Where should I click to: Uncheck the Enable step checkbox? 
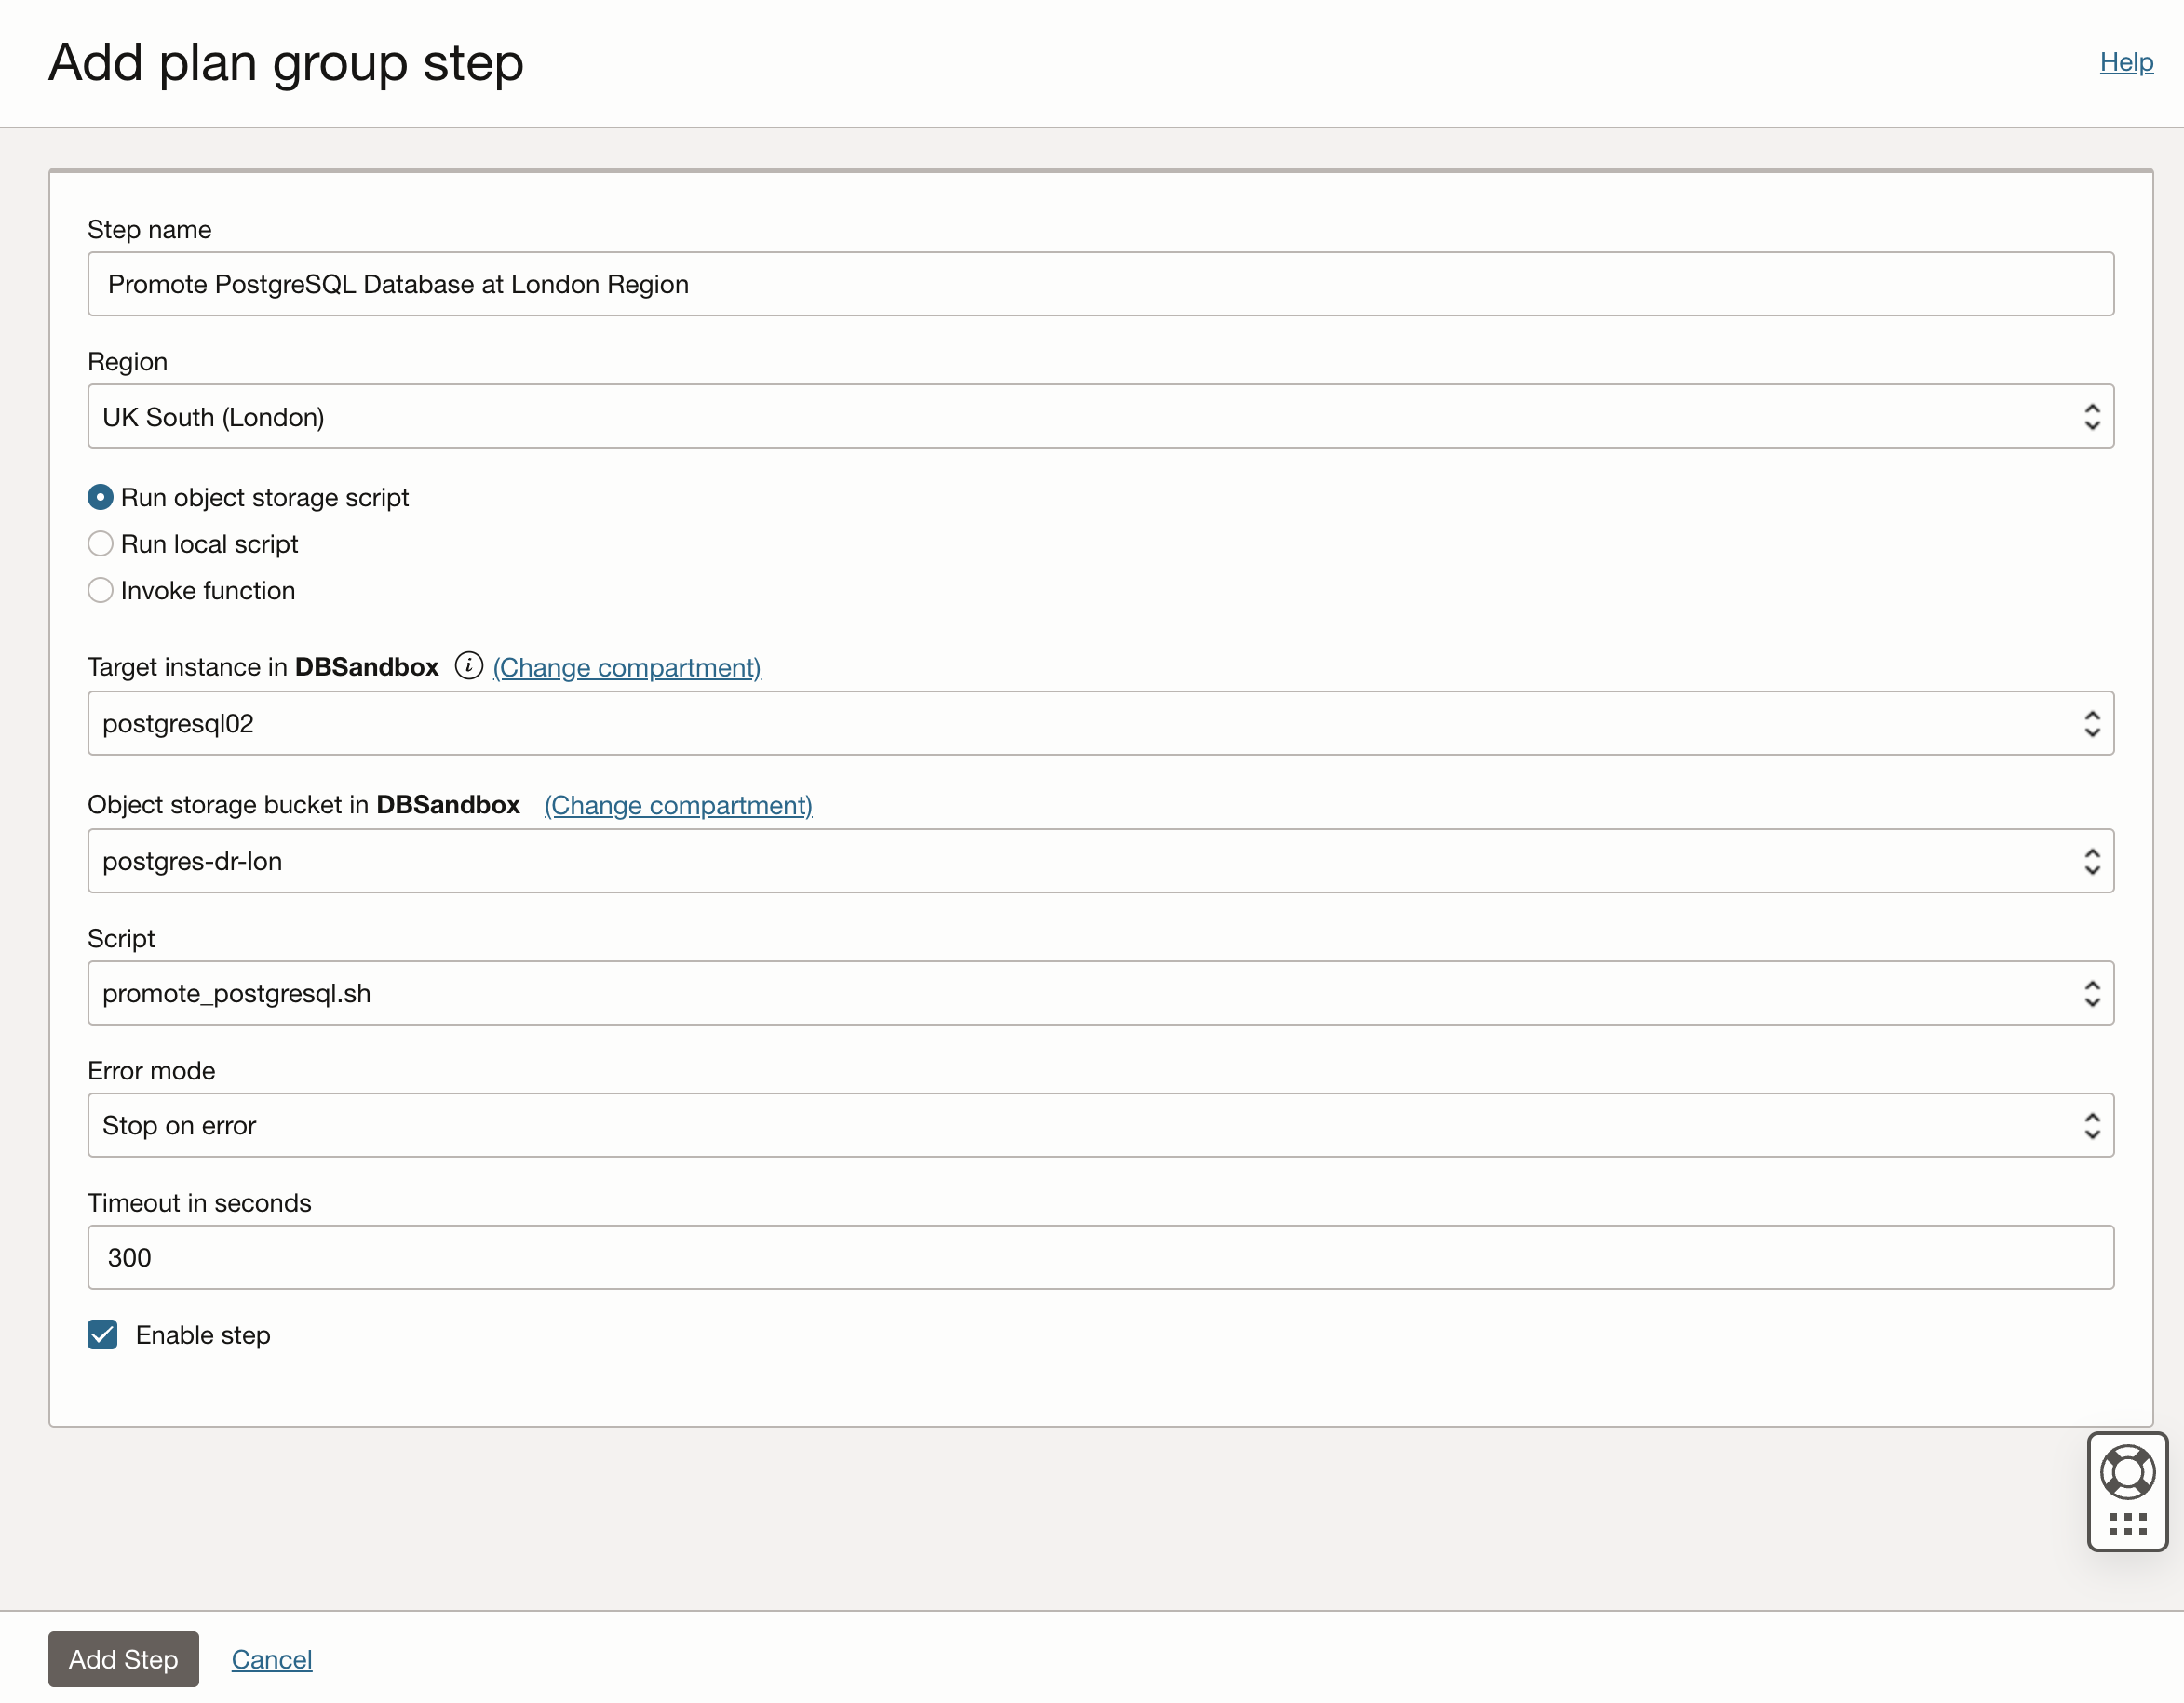pyautogui.click(x=102, y=1334)
